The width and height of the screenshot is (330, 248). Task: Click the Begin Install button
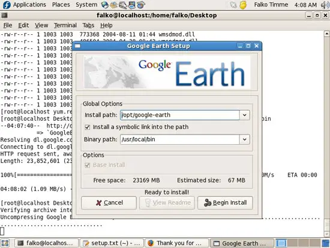click(225, 203)
